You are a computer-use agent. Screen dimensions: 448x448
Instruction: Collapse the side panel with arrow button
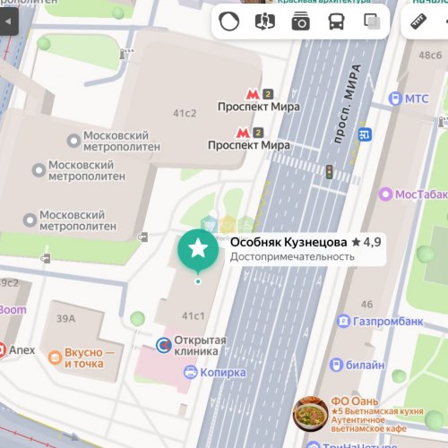click(8, 22)
